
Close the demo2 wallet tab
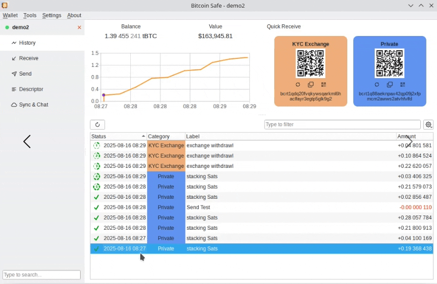coord(79,27)
